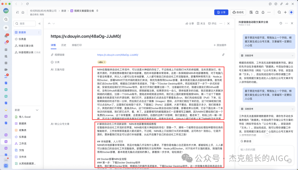This screenshot has height=170, width=298.
Task: Open the more options dots at rail bottom
Action: (x=6, y=160)
